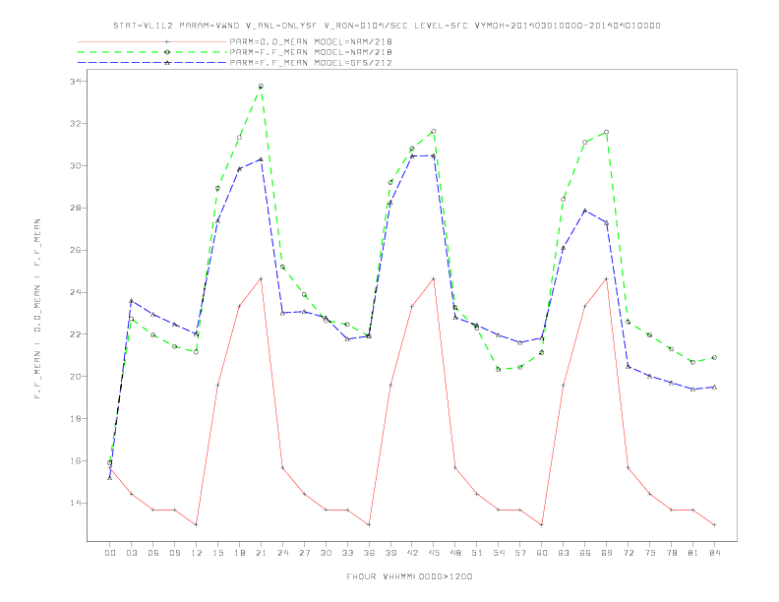779x602 pixels.
Task: Click y-axis tick label 28
Action: click(x=75, y=208)
